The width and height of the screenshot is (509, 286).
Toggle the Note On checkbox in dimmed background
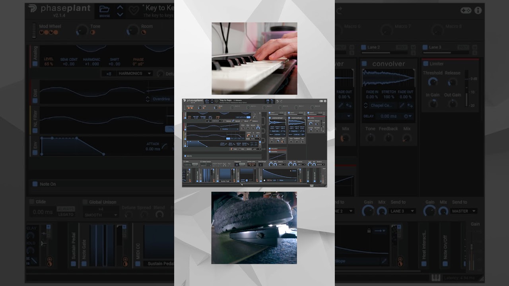point(35,184)
